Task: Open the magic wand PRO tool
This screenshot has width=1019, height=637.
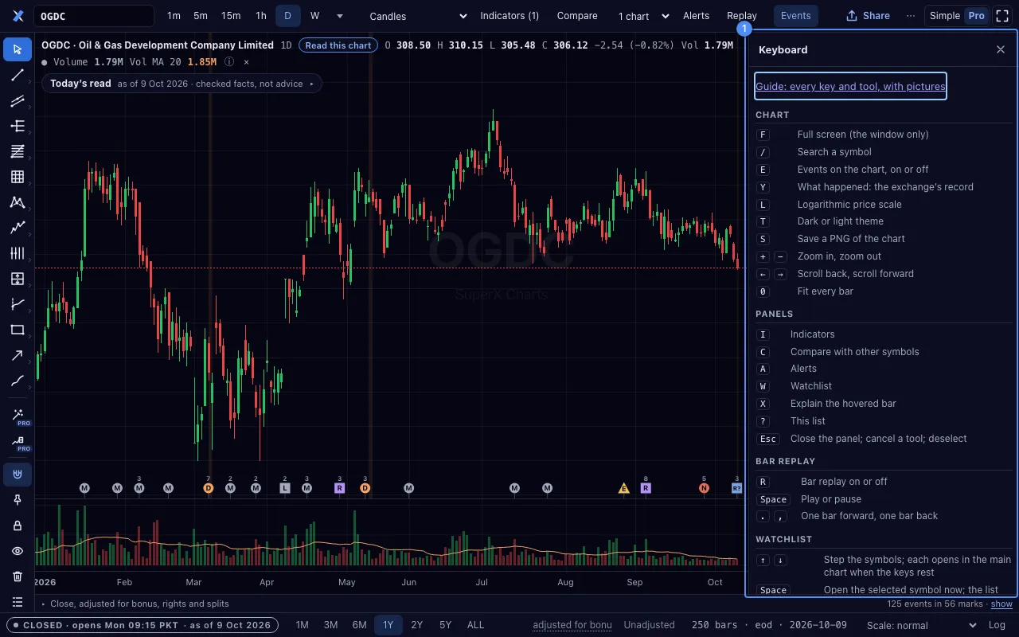Action: click(x=18, y=416)
